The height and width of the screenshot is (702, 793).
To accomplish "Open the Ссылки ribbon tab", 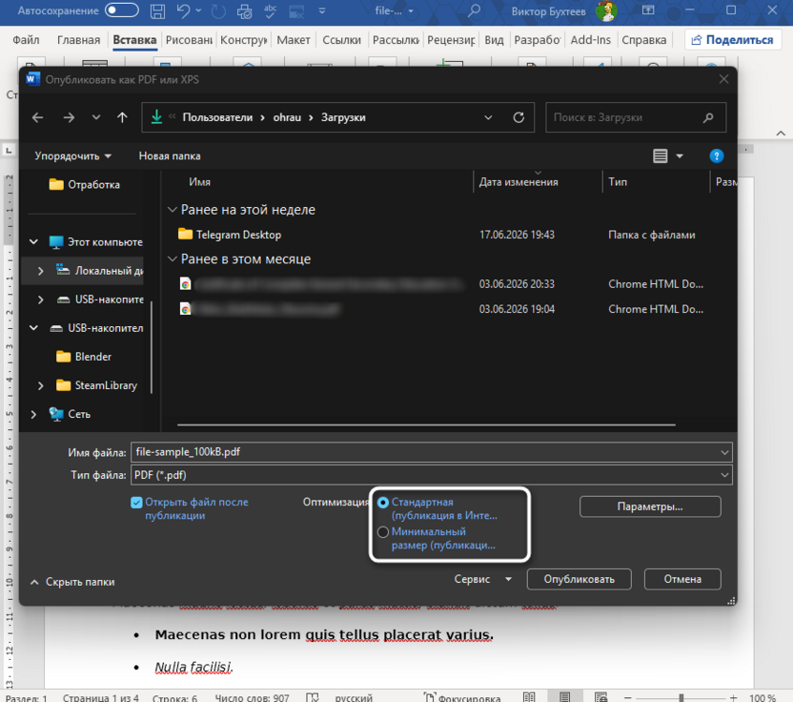I will (x=342, y=40).
